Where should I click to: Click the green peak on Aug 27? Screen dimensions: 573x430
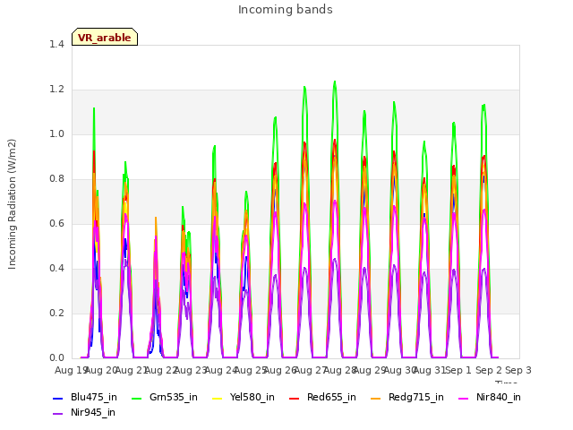point(304,88)
